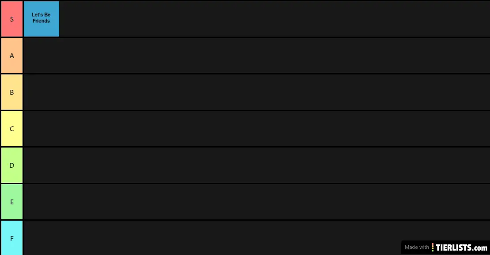Select the green E tier label

click(x=12, y=202)
